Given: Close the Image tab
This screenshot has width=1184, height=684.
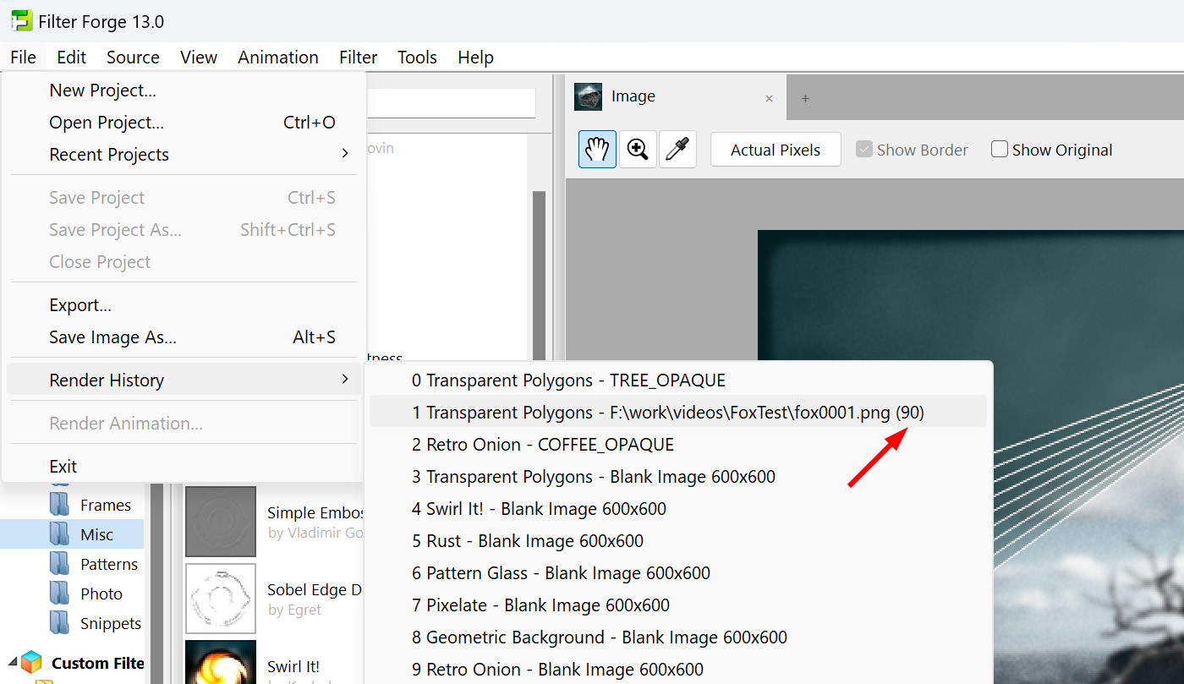Looking at the screenshot, I should pyautogui.click(x=769, y=99).
